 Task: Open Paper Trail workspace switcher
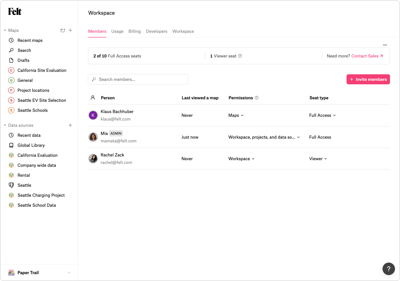(39, 273)
